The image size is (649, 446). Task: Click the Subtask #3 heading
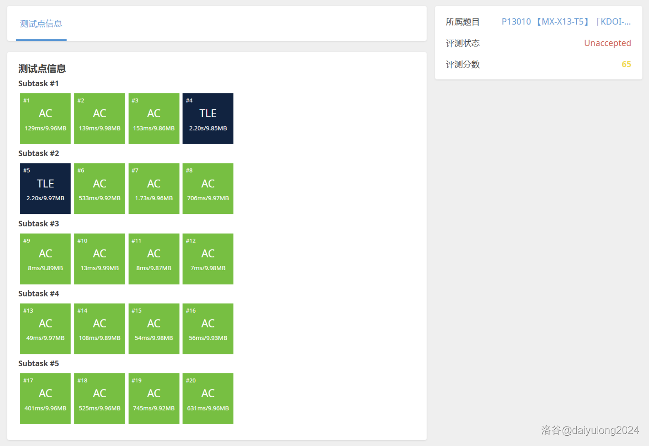[x=39, y=224]
